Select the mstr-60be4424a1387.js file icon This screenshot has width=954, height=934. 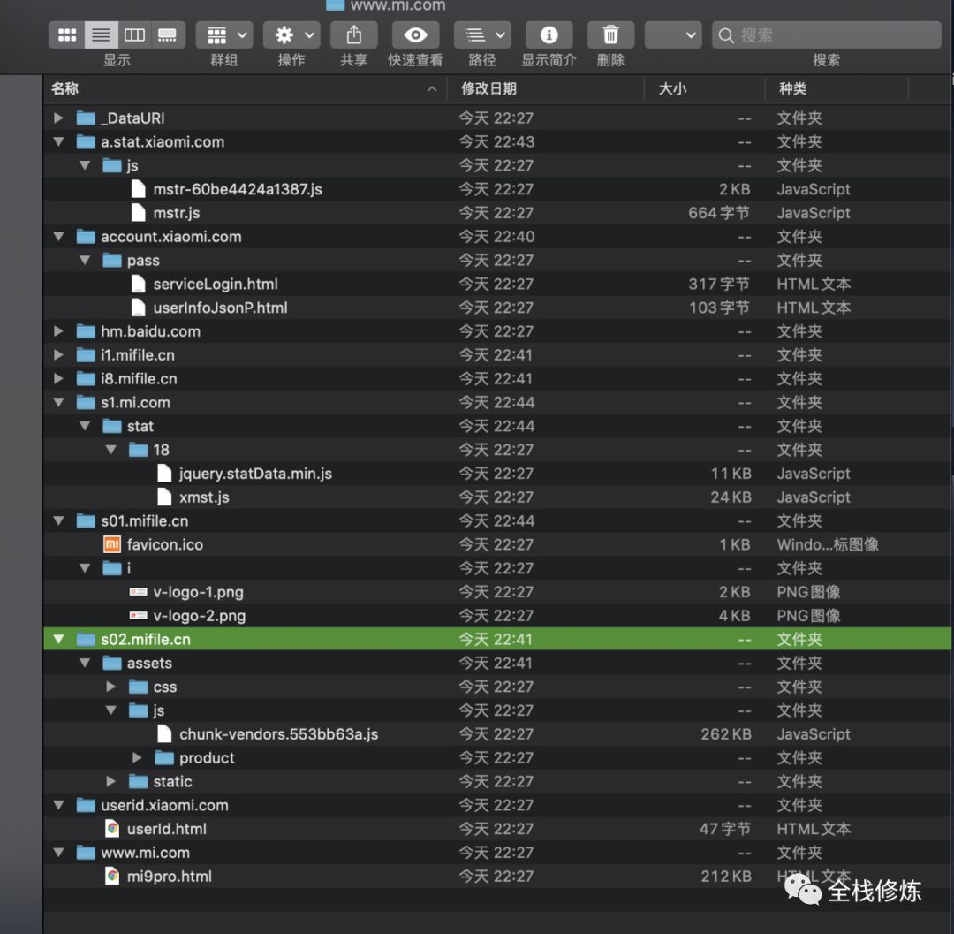point(138,189)
